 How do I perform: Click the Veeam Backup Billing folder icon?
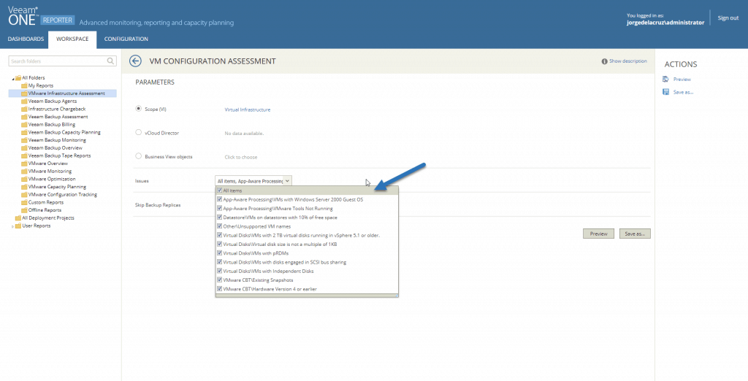pos(24,125)
